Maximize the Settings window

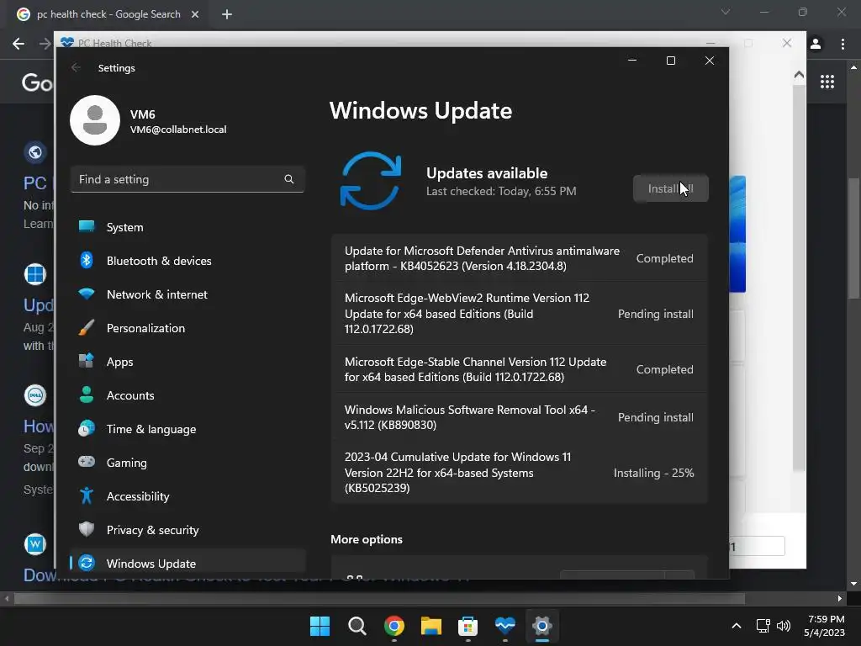tap(670, 61)
